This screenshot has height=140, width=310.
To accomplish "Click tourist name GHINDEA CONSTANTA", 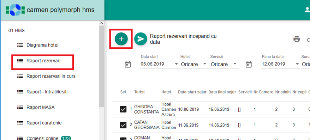I will point(147,109).
